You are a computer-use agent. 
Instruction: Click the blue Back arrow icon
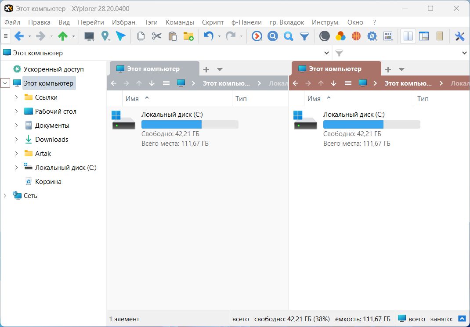point(19,36)
